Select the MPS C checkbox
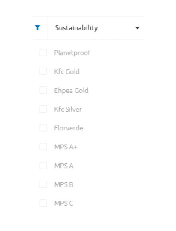This screenshot has width=176, height=231. tap(43, 203)
